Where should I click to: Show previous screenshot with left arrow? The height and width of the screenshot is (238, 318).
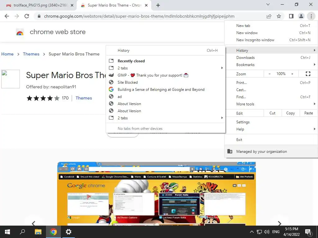coord(34,223)
